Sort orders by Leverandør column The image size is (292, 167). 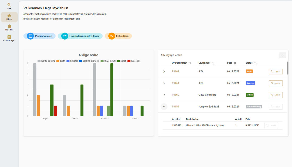[x=213, y=63]
